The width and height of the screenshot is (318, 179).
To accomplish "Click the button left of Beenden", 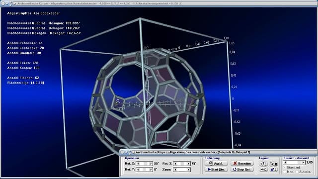I will pos(216,164).
